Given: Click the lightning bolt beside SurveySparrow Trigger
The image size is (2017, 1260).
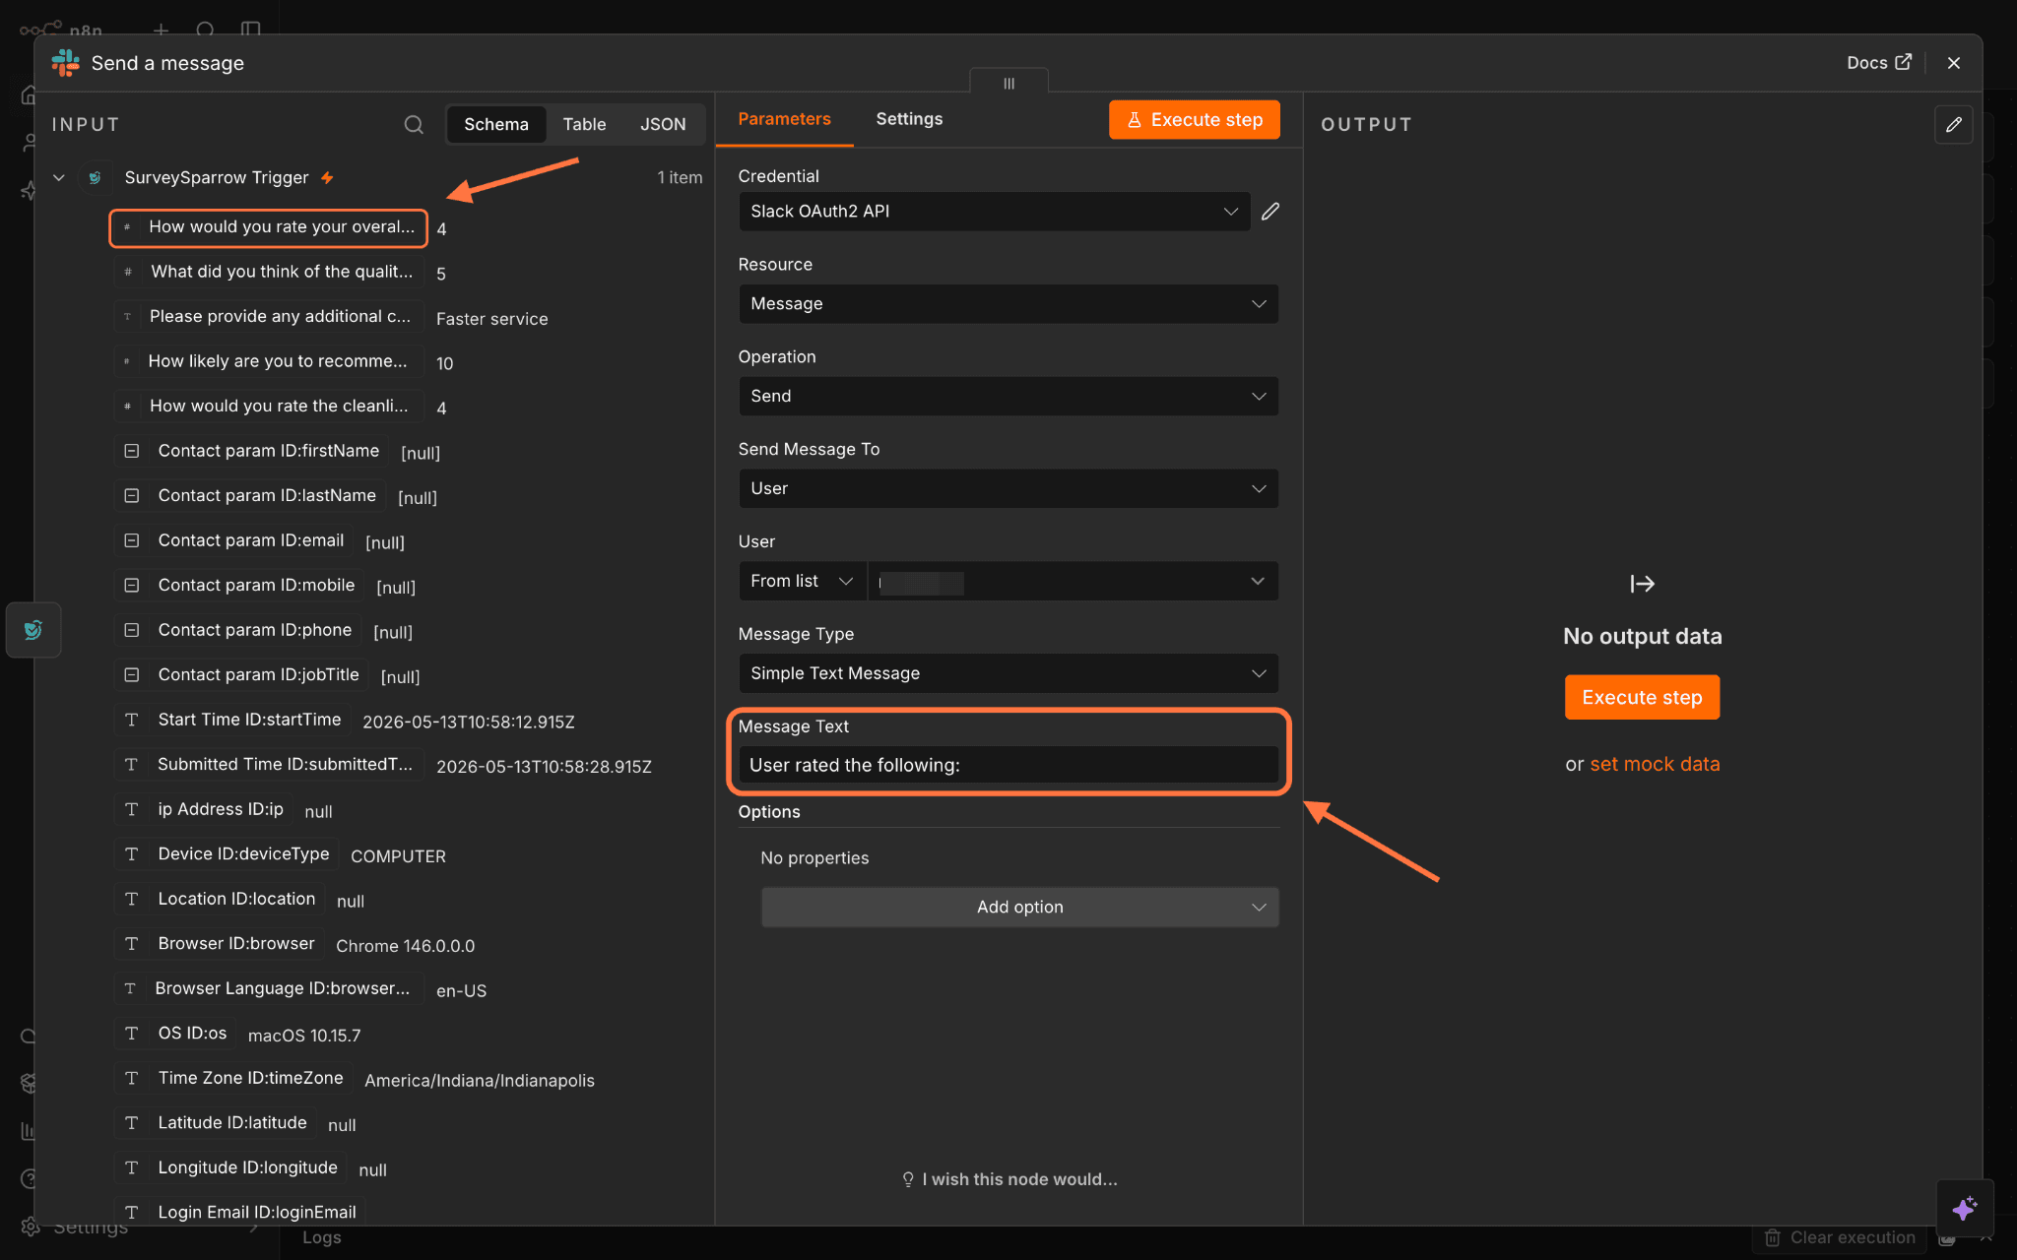Looking at the screenshot, I should (327, 178).
